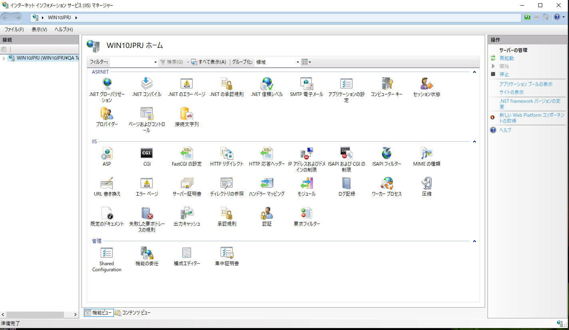Open ハンドラー マッピング feature
The width and height of the screenshot is (569, 330).
coord(267,184)
